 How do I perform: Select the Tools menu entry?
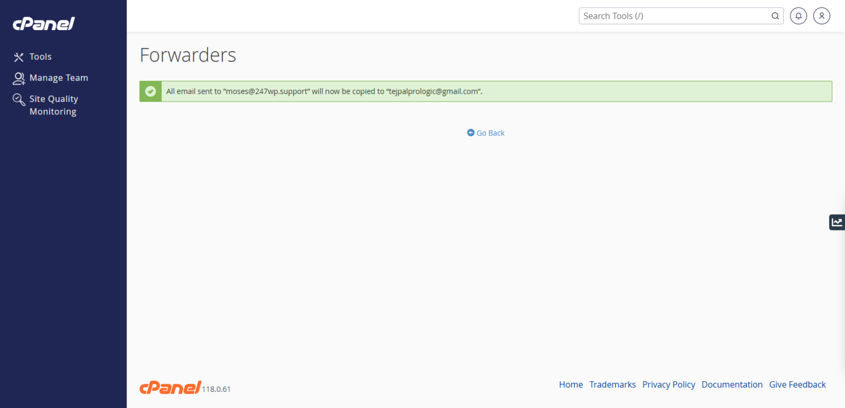[40, 56]
